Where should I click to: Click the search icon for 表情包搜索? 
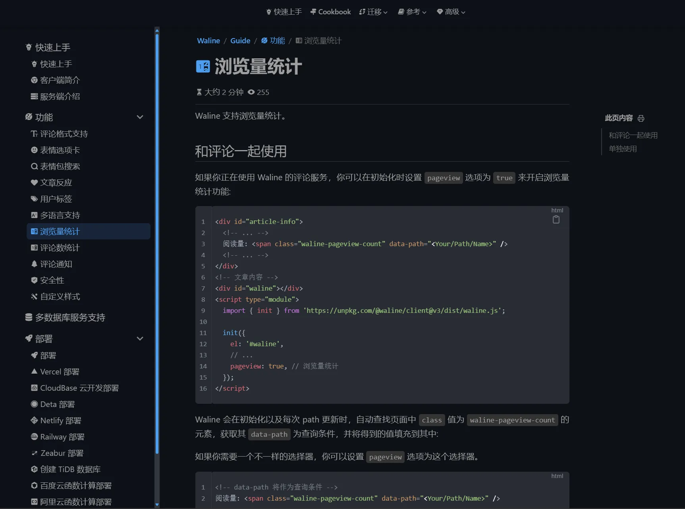tap(34, 166)
